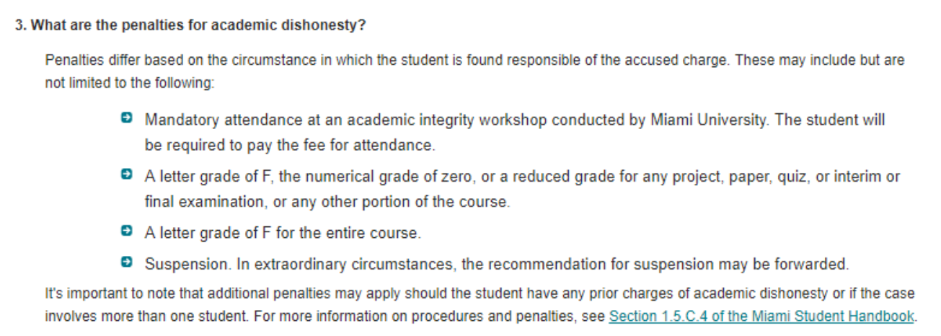Click the arrow bullet beside Suspension
This screenshot has width=941, height=336.
127,263
